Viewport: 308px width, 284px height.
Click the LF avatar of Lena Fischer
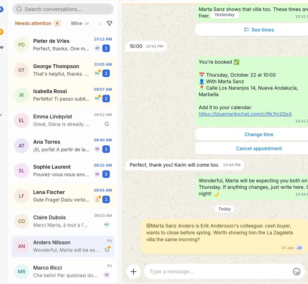click(x=21, y=196)
